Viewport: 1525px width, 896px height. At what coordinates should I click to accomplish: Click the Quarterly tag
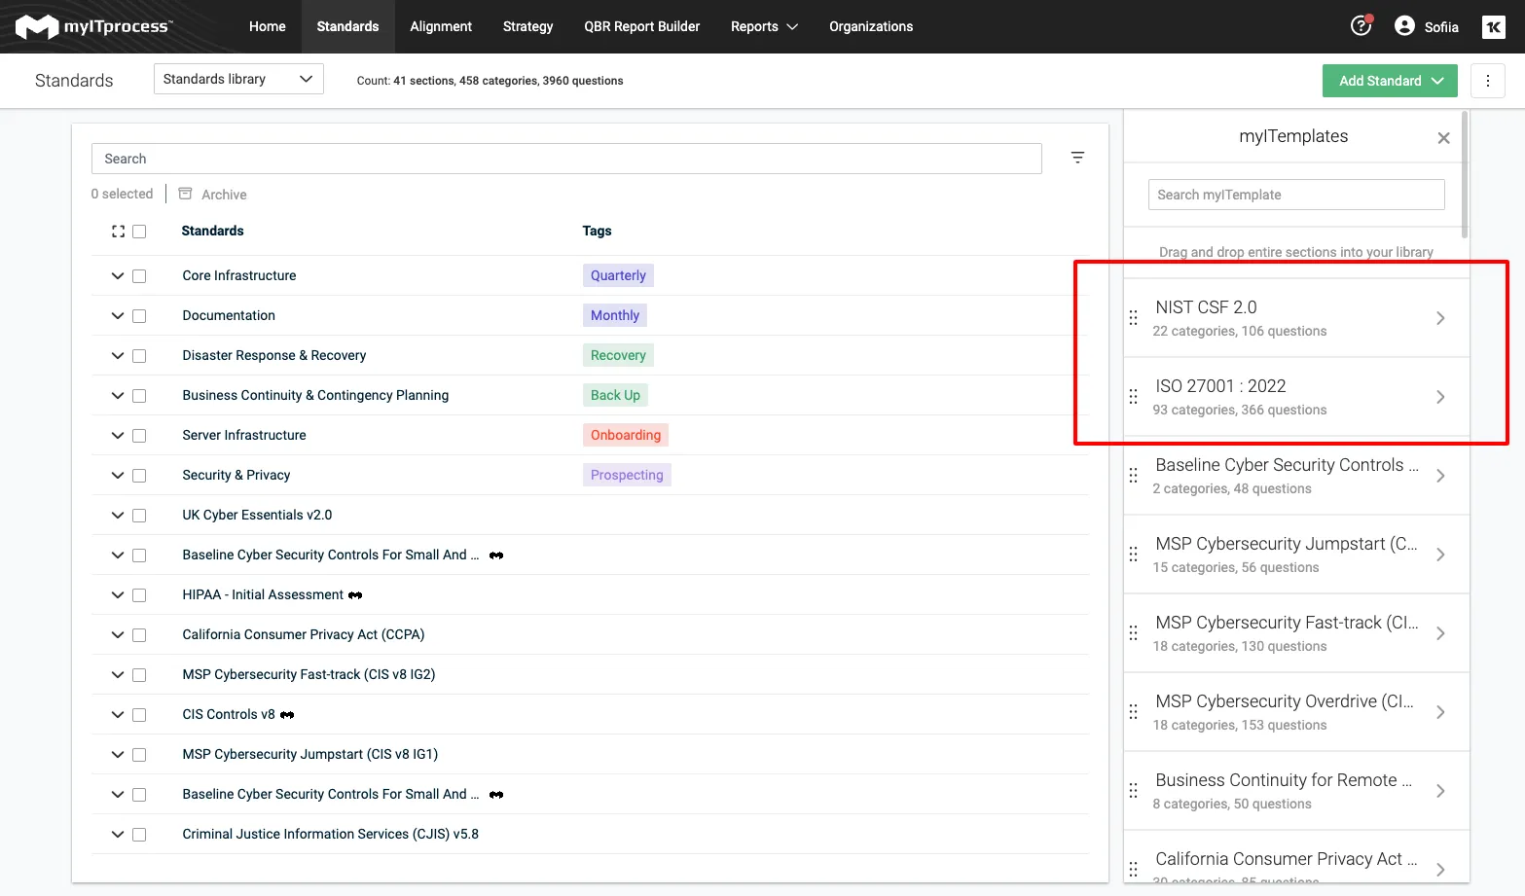618,275
